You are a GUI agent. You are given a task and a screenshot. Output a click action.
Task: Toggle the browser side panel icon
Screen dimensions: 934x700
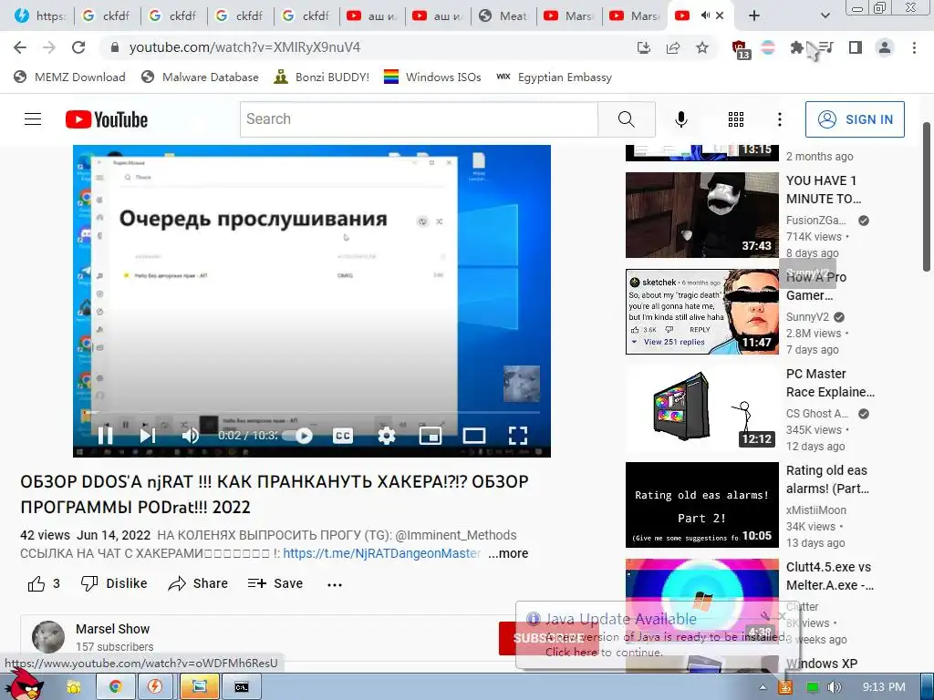(856, 47)
